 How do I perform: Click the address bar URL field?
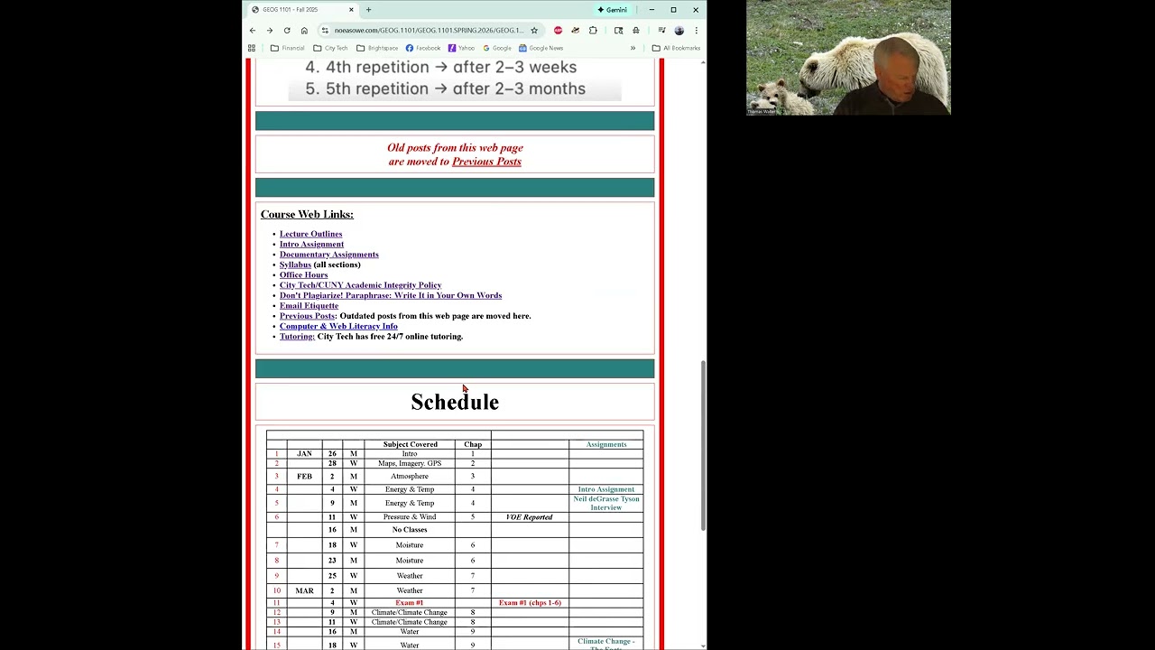[429, 31]
